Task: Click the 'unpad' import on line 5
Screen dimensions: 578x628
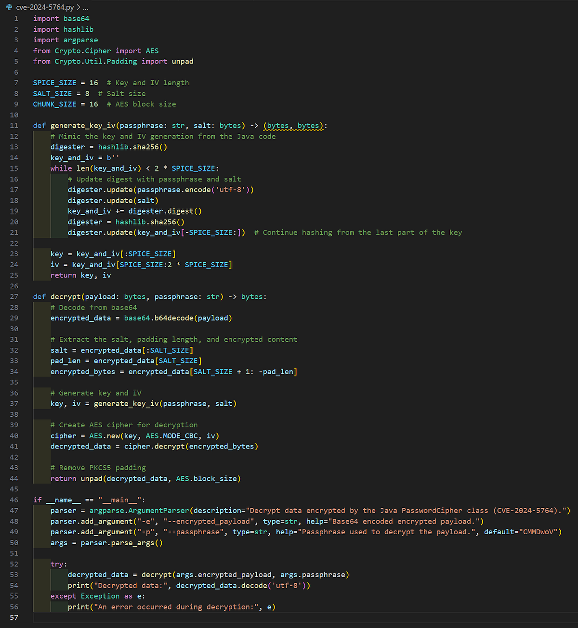Action: pyautogui.click(x=183, y=62)
